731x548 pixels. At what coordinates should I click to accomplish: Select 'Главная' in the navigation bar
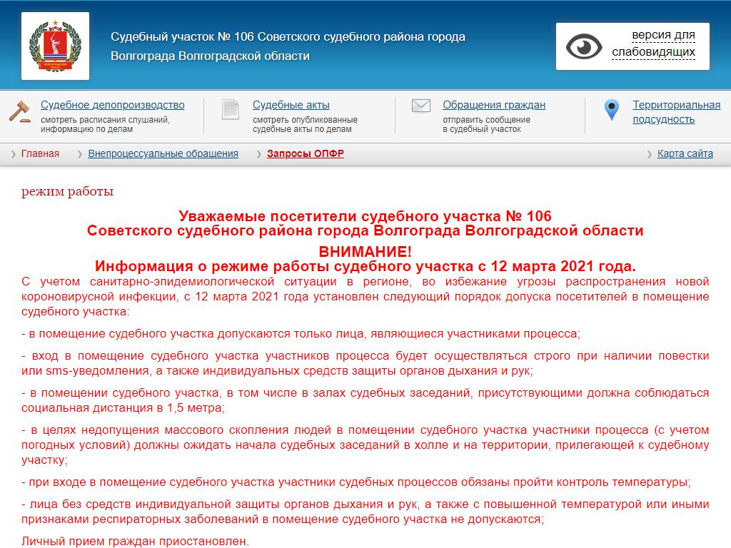coord(40,154)
